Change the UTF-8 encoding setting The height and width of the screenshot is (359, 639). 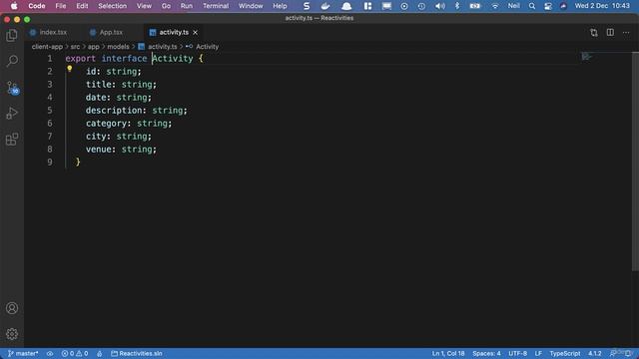pos(517,353)
